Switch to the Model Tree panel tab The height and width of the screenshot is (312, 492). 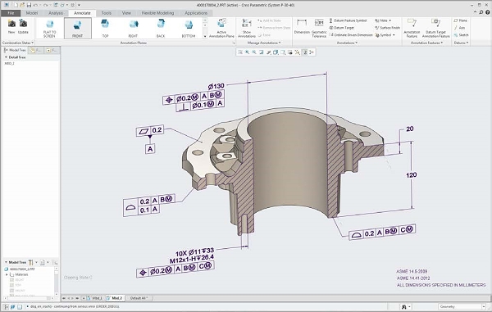tap(15, 50)
